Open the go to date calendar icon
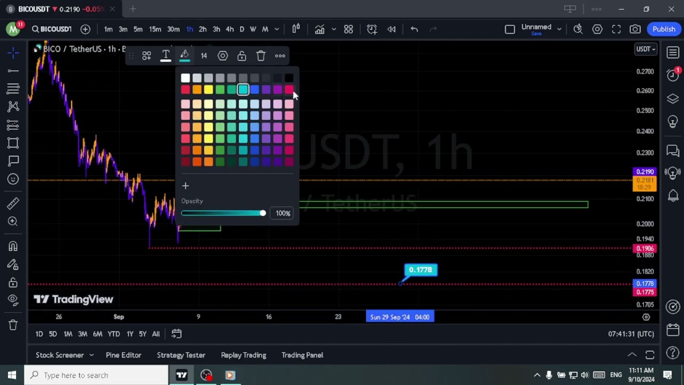 [176, 334]
